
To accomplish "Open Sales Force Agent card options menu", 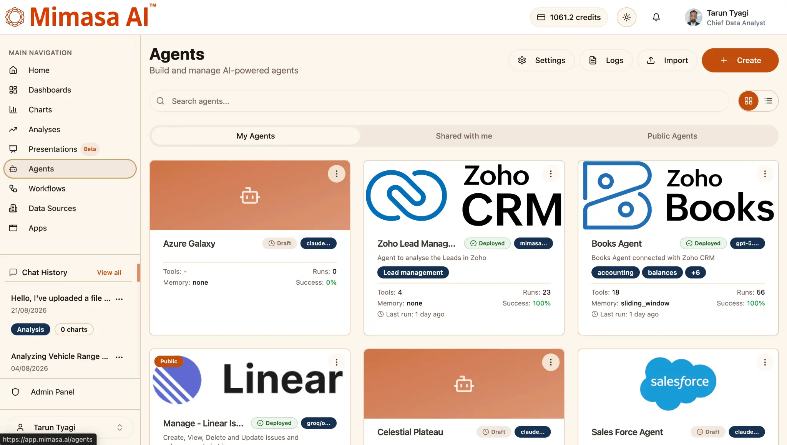I will (765, 362).
